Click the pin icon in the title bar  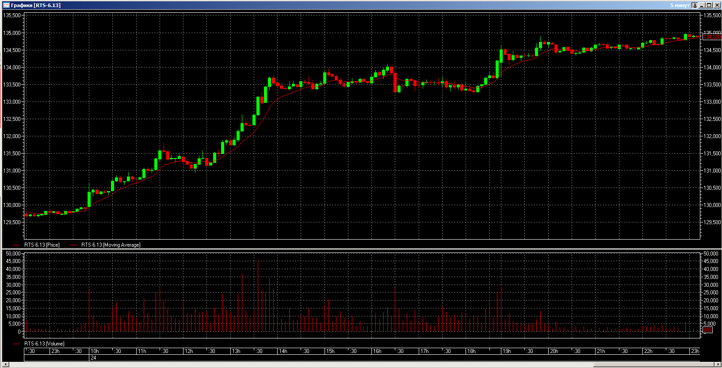pyautogui.click(x=695, y=5)
